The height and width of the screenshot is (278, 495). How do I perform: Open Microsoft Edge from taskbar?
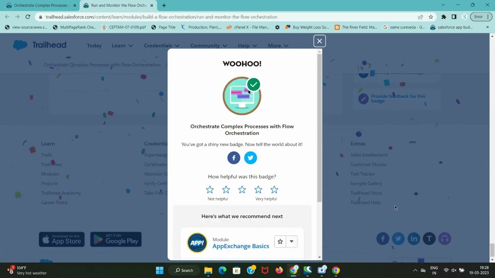[222, 270]
